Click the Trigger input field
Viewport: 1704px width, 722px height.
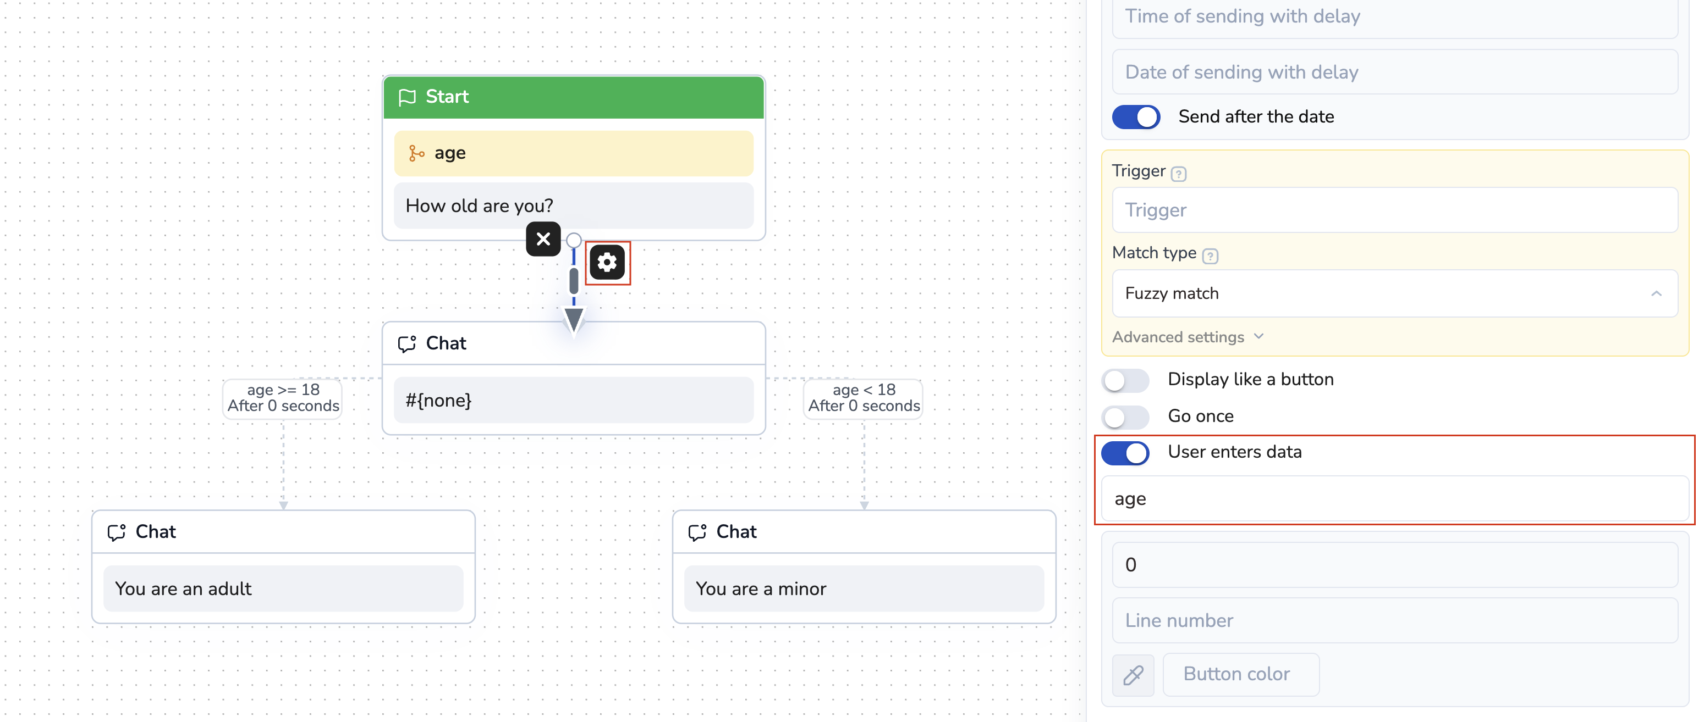[x=1394, y=210]
